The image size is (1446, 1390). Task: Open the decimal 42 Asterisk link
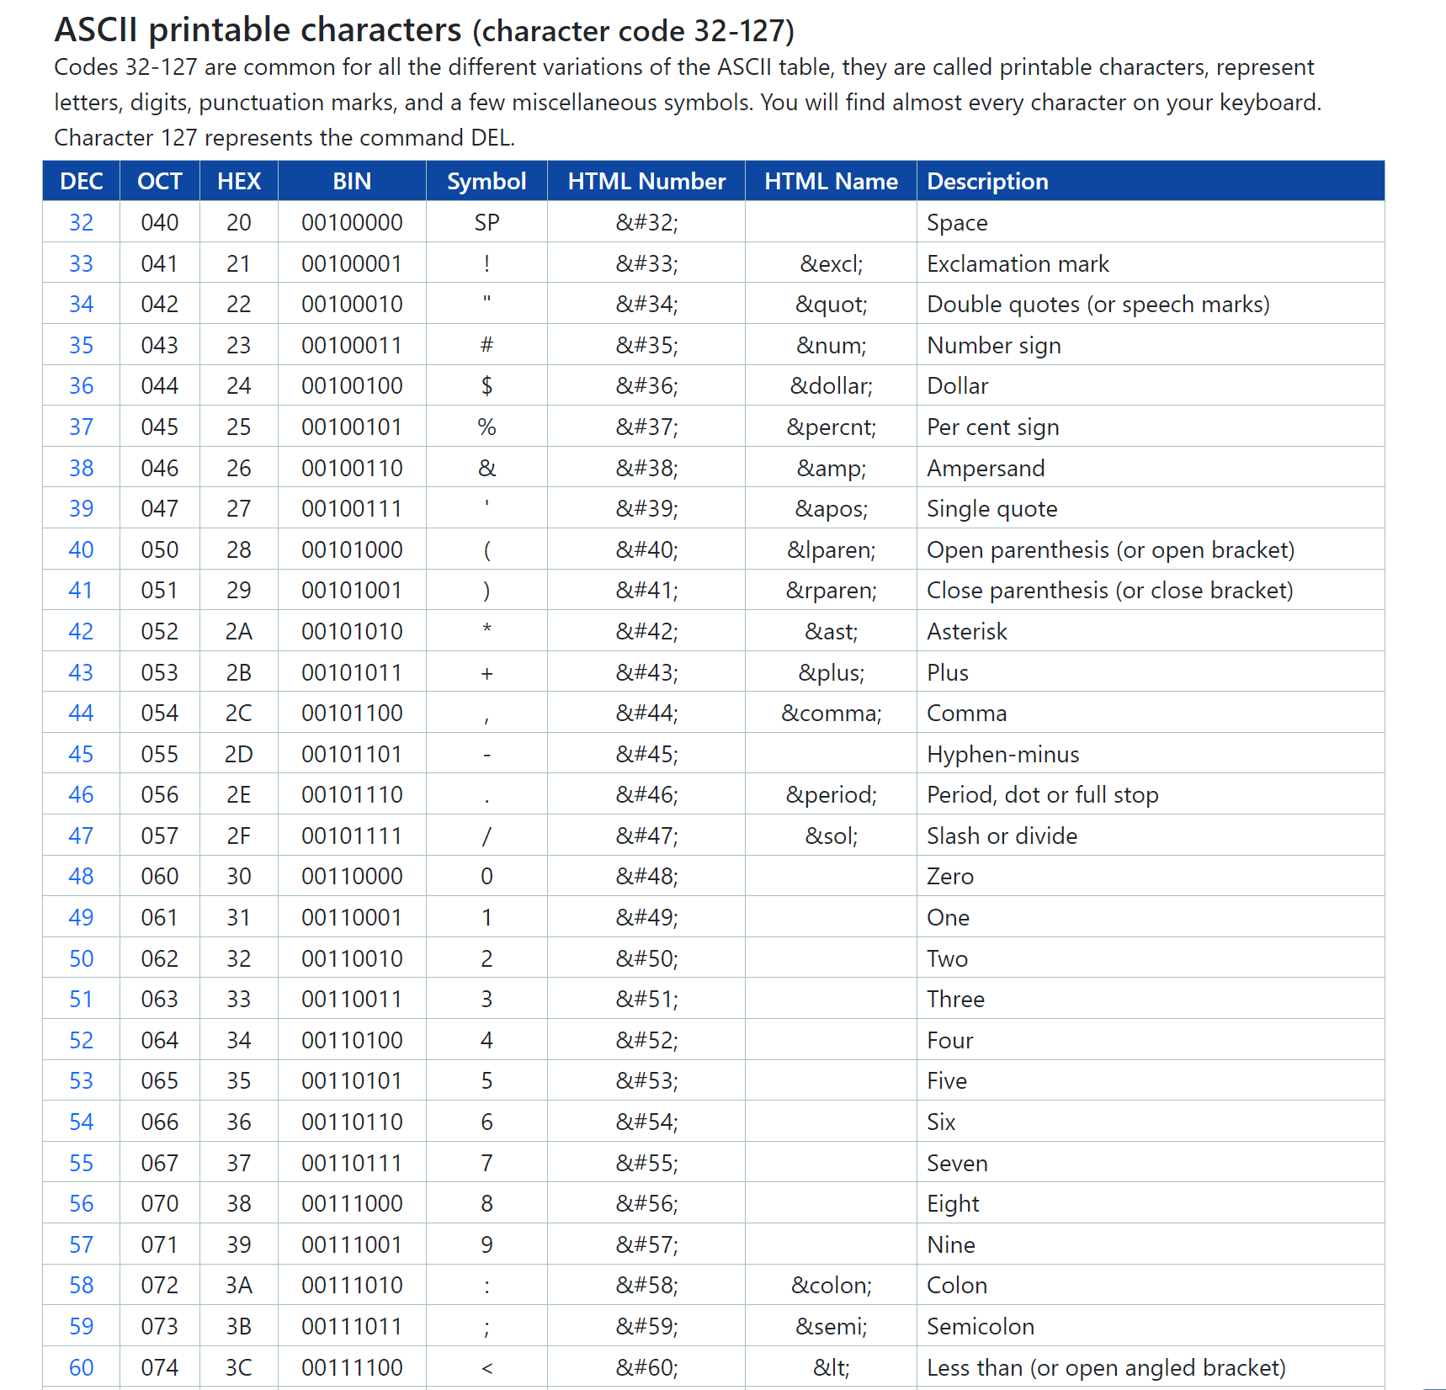point(81,632)
